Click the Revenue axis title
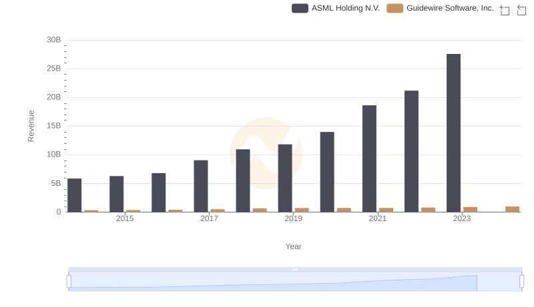 pos(31,126)
